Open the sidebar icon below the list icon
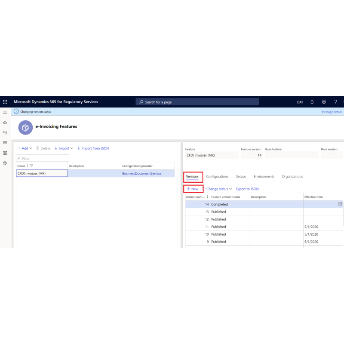 5,153
